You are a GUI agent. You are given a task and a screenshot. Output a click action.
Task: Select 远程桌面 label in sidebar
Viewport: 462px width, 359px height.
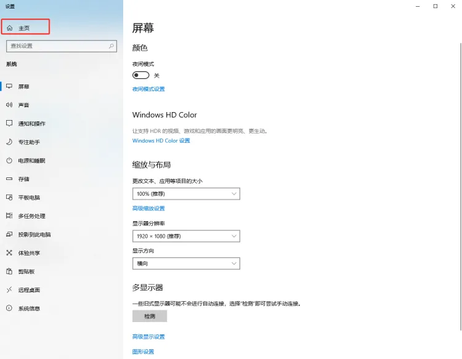coord(29,290)
